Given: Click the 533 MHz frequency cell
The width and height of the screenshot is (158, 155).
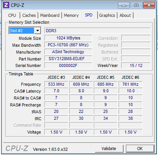Looking at the screenshot, I should (56, 84).
